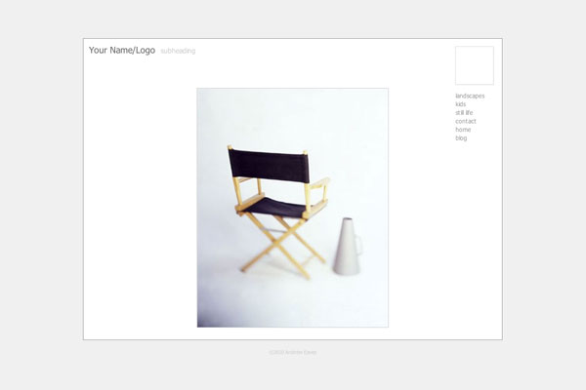Click the copyright footer text
The image size is (586, 390).
click(x=293, y=352)
